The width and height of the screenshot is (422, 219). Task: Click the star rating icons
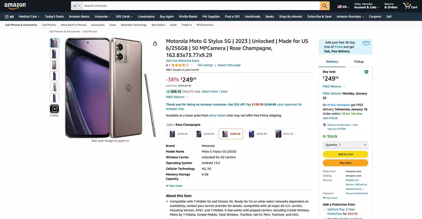click(x=181, y=65)
